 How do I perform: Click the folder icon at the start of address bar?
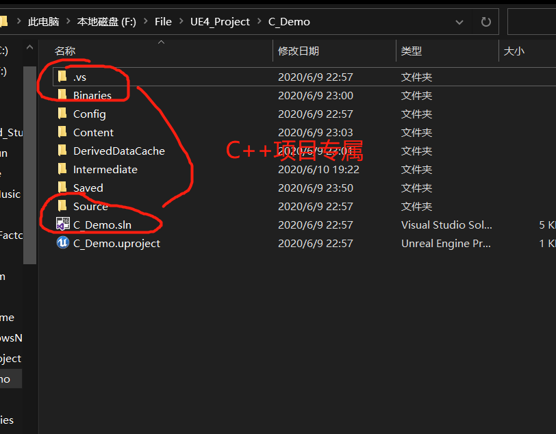tap(3, 21)
